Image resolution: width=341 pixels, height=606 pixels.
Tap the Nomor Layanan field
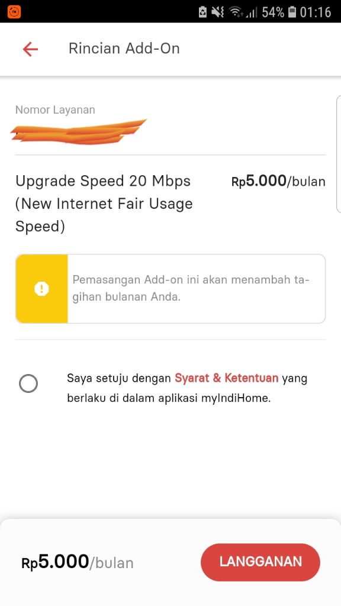[55, 109]
